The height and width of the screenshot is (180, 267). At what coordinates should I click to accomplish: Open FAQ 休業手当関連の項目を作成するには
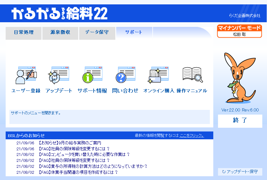[78, 172]
